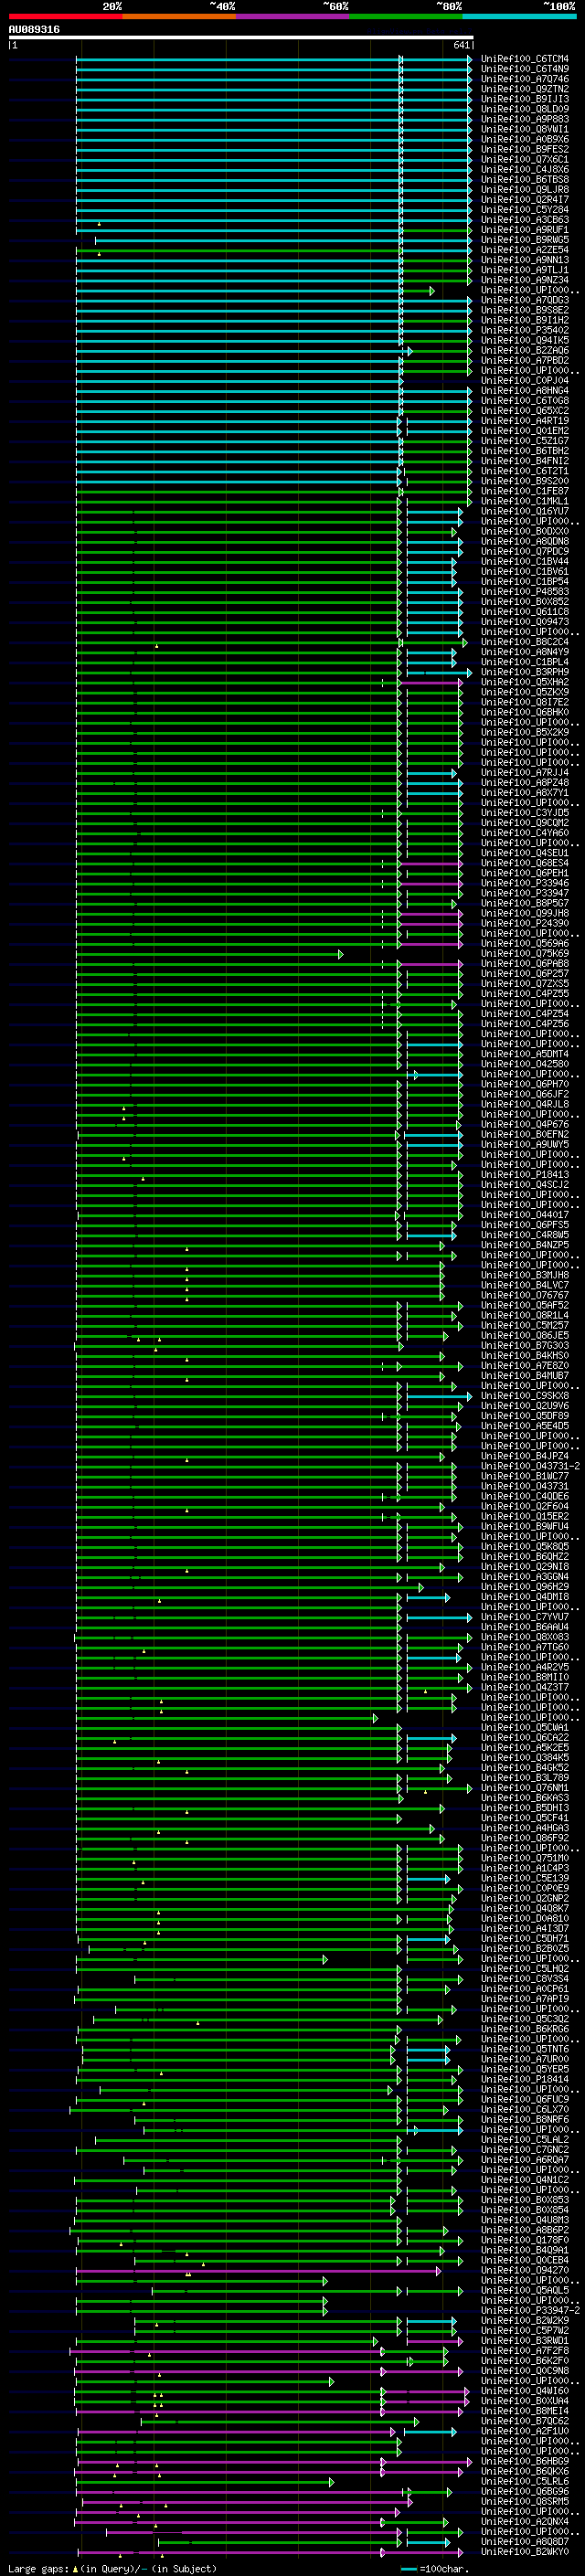Viewport: 585px width, 2576px height.
Task: Select the UniRef100_B9FES2 label
Action: click(525, 149)
